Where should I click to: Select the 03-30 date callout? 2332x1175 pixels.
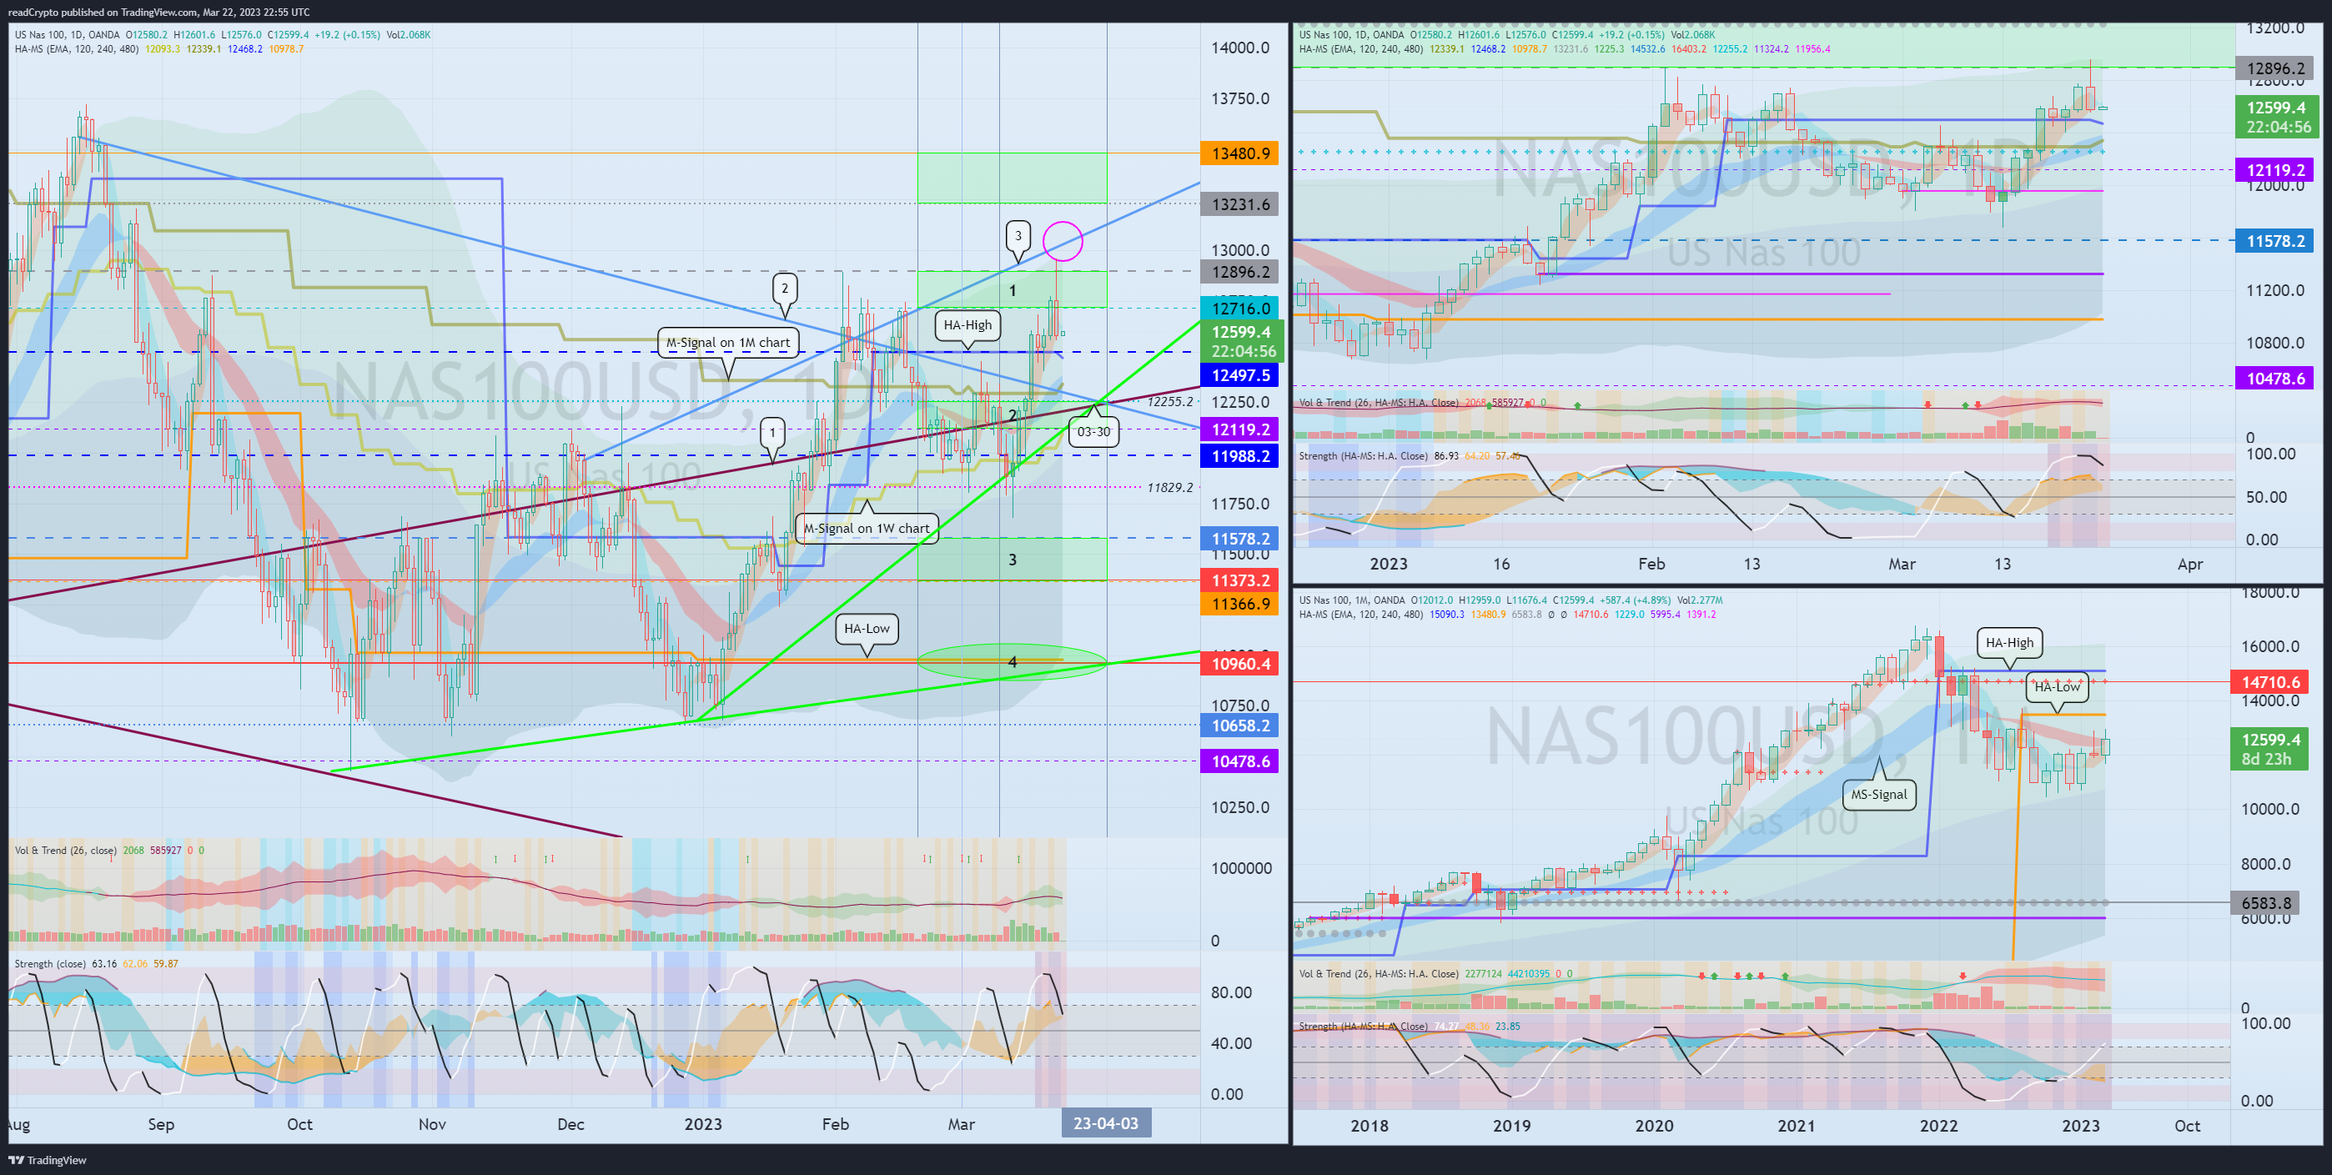pyautogui.click(x=1093, y=432)
